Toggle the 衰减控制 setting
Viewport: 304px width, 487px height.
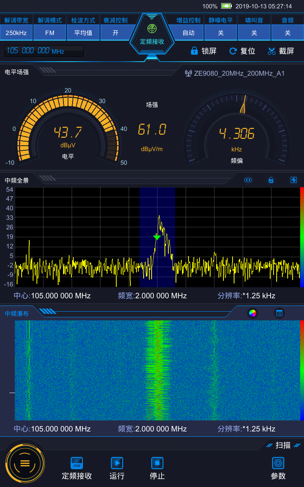point(116,33)
